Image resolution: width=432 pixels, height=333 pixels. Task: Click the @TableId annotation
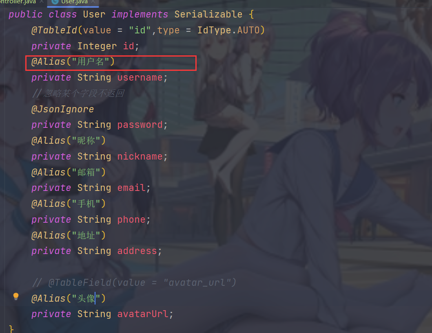tap(54, 30)
